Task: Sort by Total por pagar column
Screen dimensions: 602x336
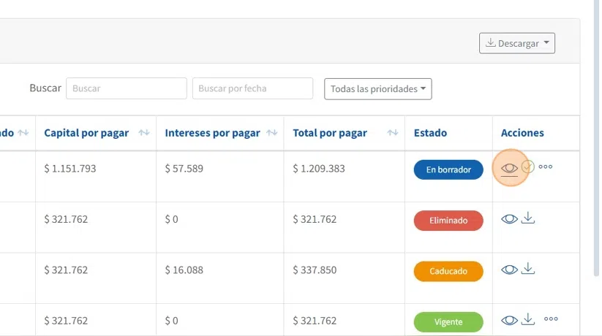Action: 393,133
